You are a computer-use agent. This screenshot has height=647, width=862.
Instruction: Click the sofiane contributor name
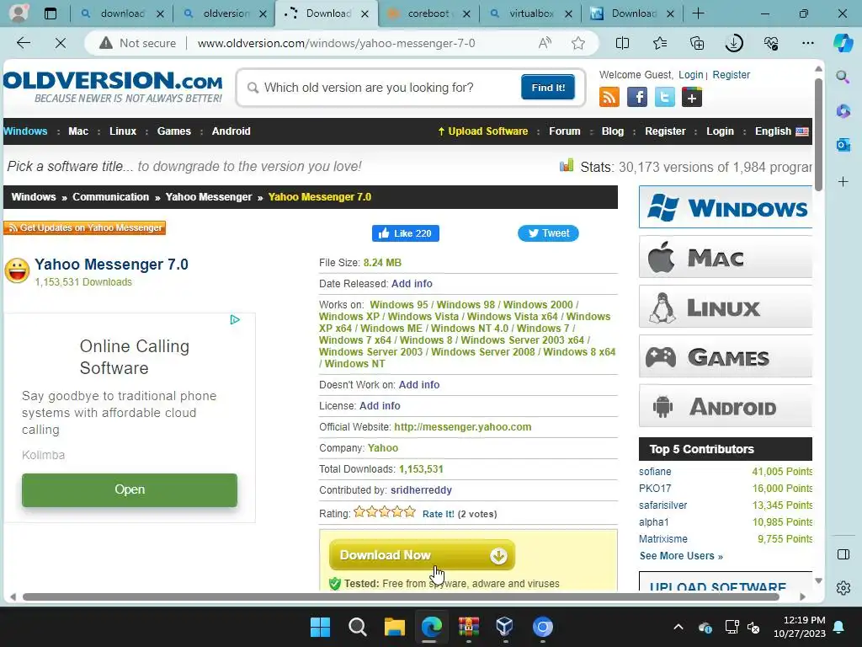[x=655, y=472]
